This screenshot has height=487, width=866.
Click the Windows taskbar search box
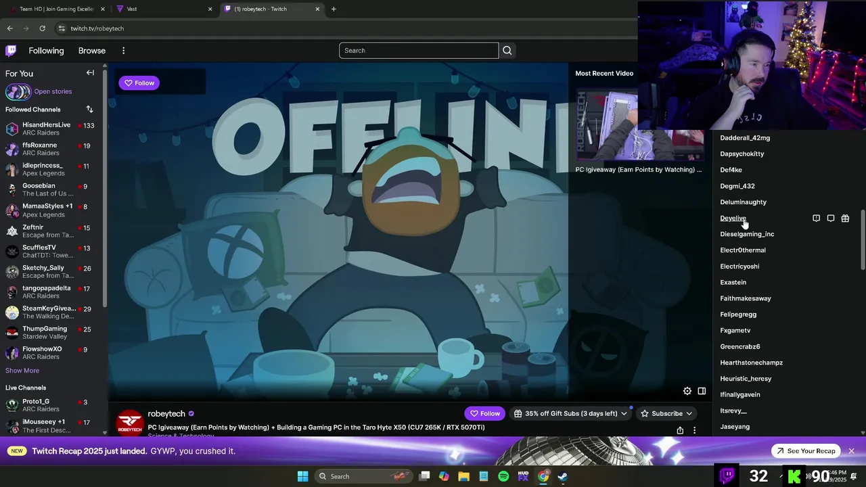364,476
